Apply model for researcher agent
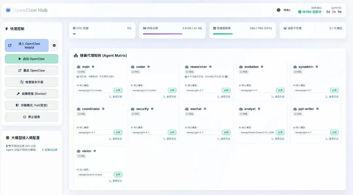 pos(226,90)
